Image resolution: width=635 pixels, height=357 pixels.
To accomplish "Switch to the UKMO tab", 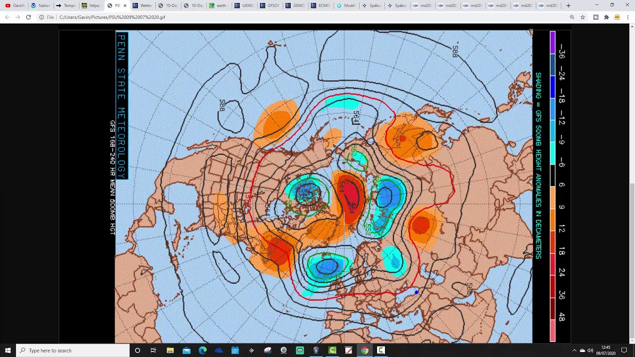I will tap(244, 5).
